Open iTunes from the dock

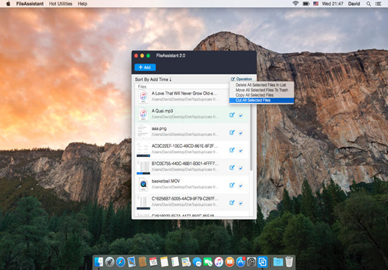(x=219, y=262)
